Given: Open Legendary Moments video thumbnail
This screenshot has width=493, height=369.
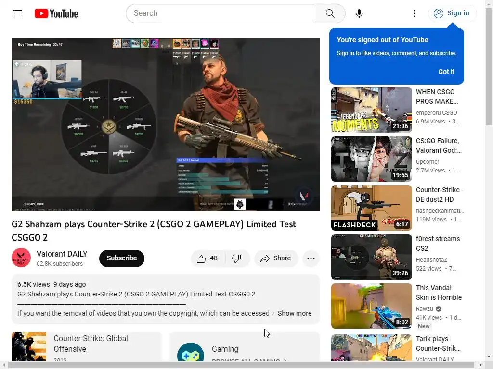Looking at the screenshot, I should coord(371,110).
